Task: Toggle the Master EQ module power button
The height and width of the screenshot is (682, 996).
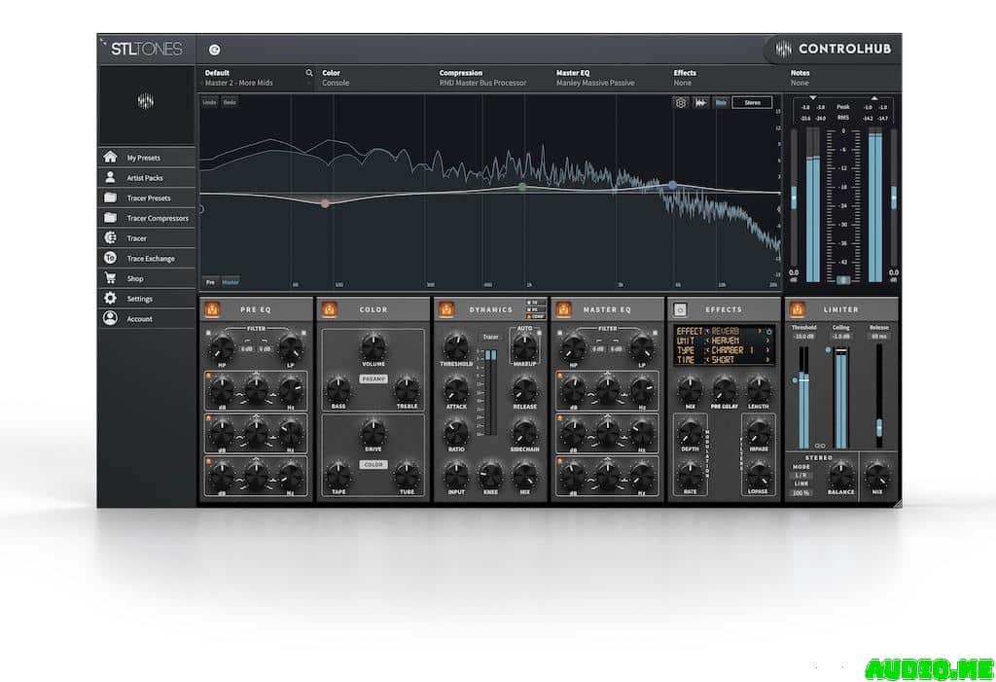Action: coord(563,309)
